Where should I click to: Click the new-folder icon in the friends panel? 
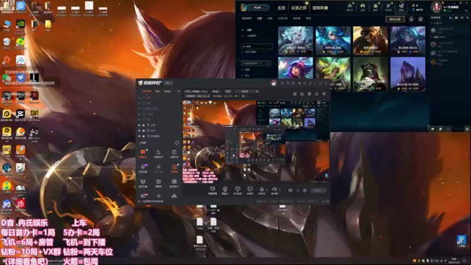coord(457,18)
